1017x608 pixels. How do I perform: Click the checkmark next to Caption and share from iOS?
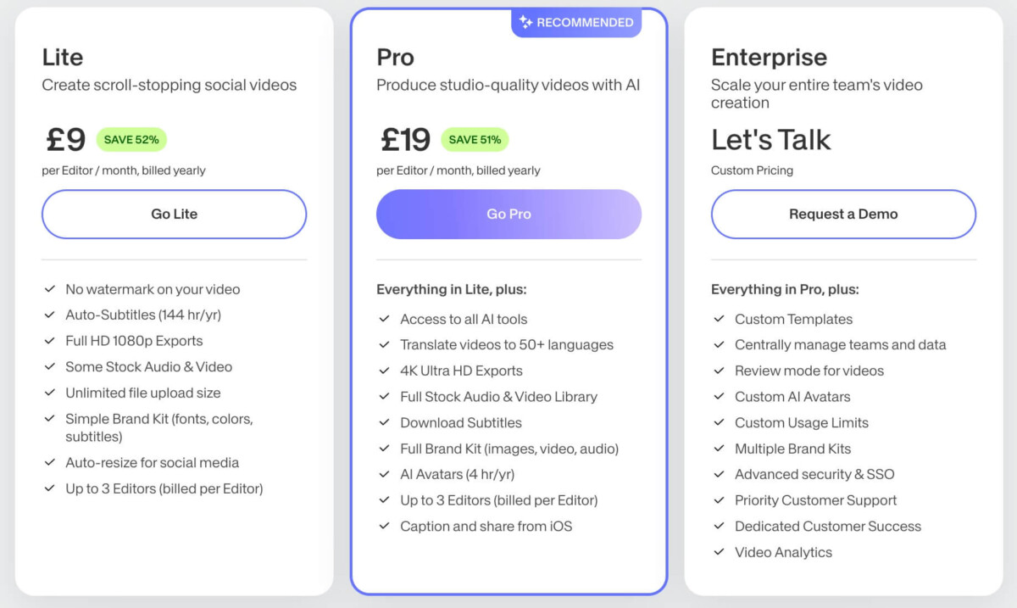pos(384,526)
